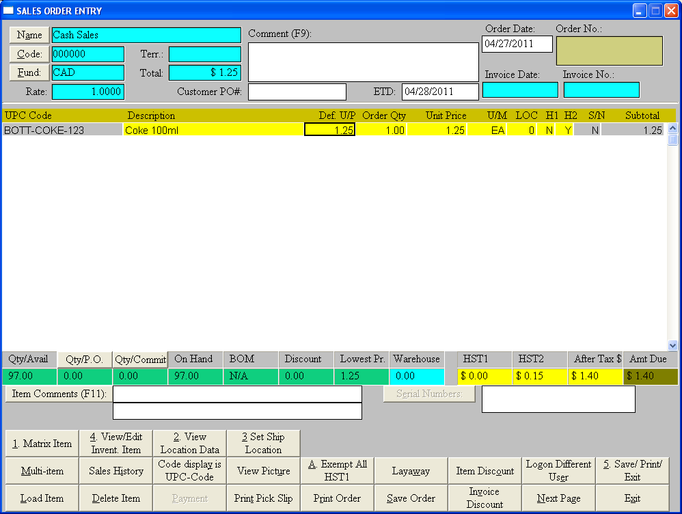
Task: Switch to the Qty/P.O. header button
Action: click(x=85, y=360)
